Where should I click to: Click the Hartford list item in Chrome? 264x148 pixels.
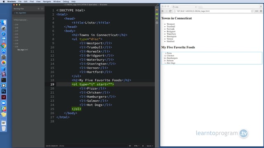170,41
